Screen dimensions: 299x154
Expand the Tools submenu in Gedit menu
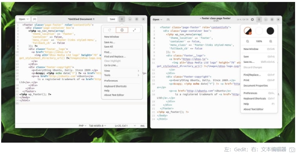tap(121, 75)
